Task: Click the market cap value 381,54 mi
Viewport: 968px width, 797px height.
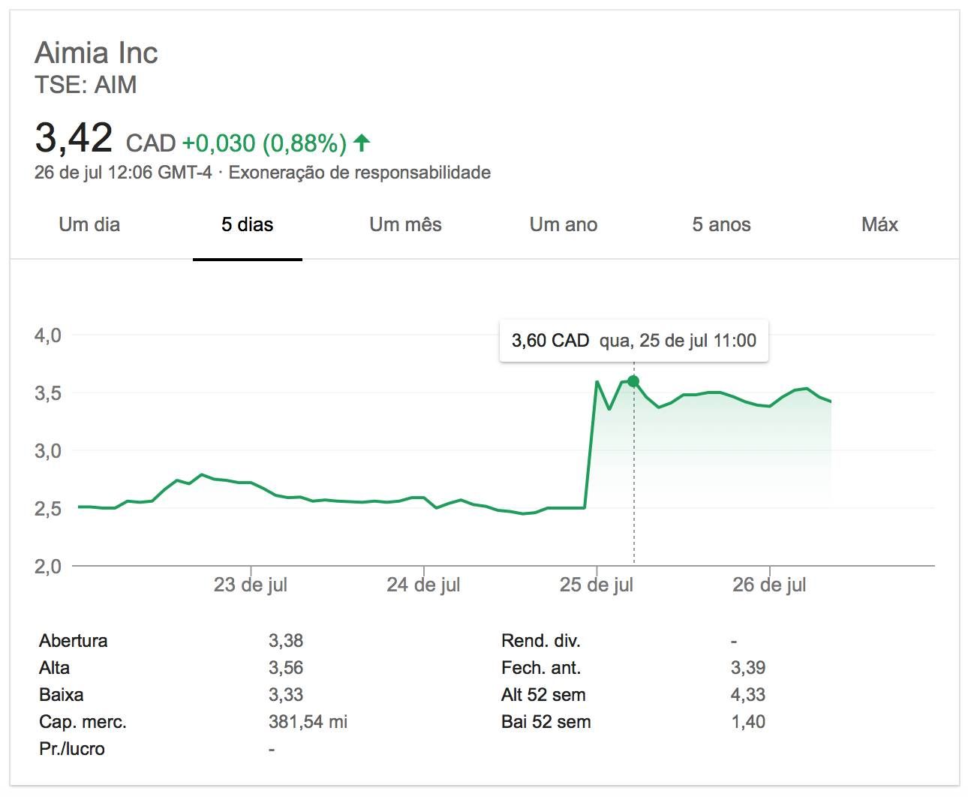Action: pos(308,722)
